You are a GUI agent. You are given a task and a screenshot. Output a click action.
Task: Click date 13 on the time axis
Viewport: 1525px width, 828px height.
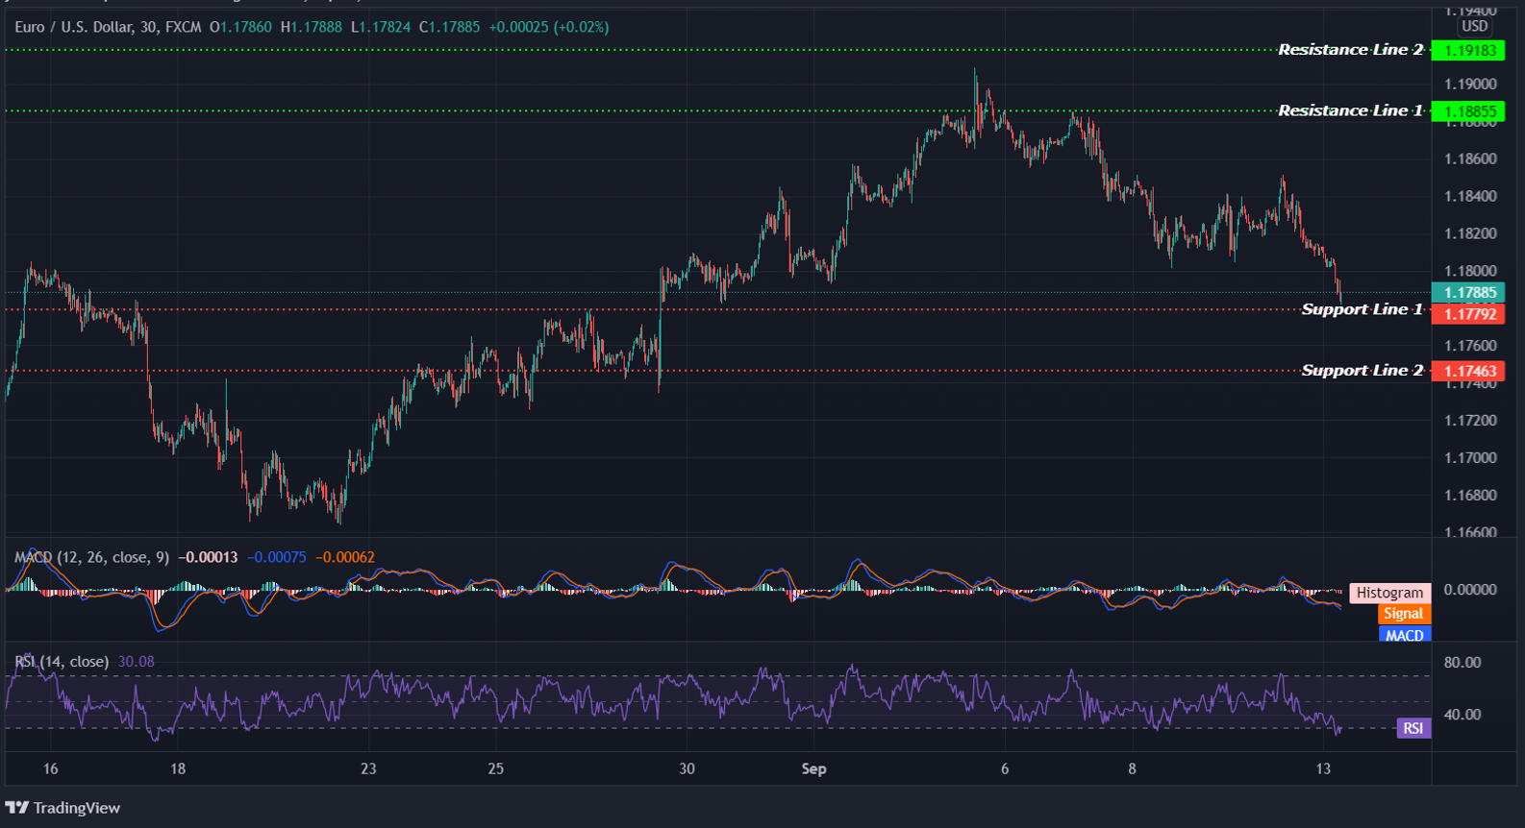point(1323,768)
